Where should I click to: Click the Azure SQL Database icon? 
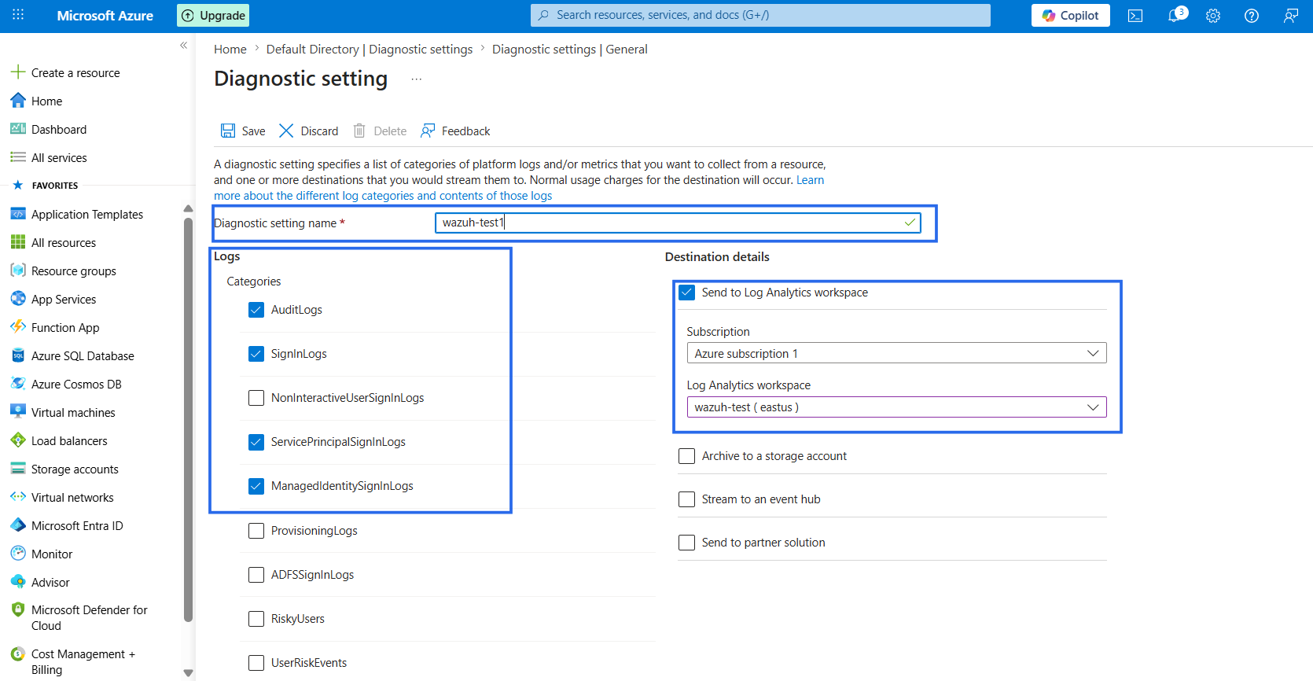(18, 355)
